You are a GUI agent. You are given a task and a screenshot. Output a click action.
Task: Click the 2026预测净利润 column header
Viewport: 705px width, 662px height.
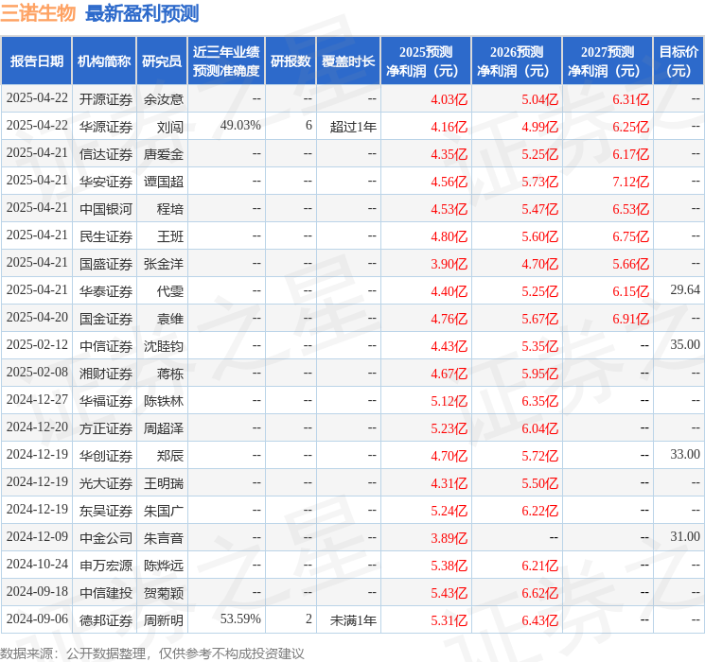point(517,61)
